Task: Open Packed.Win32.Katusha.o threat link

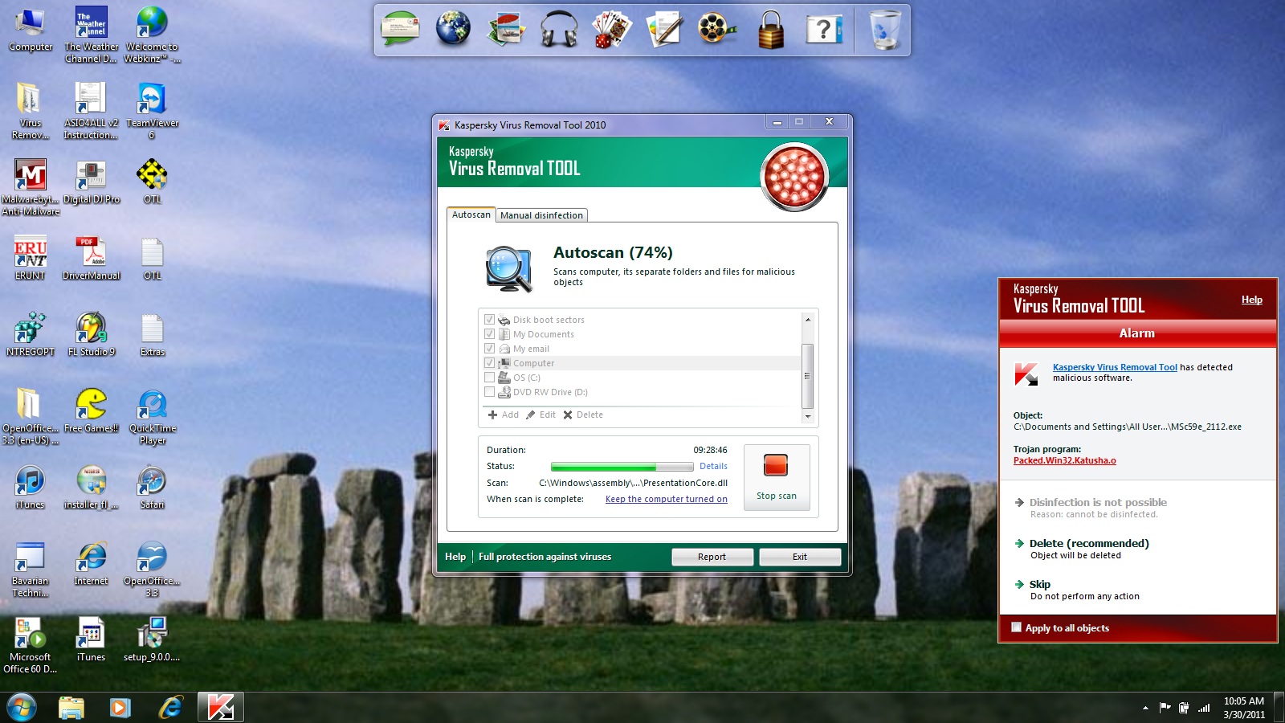Action: [x=1064, y=460]
